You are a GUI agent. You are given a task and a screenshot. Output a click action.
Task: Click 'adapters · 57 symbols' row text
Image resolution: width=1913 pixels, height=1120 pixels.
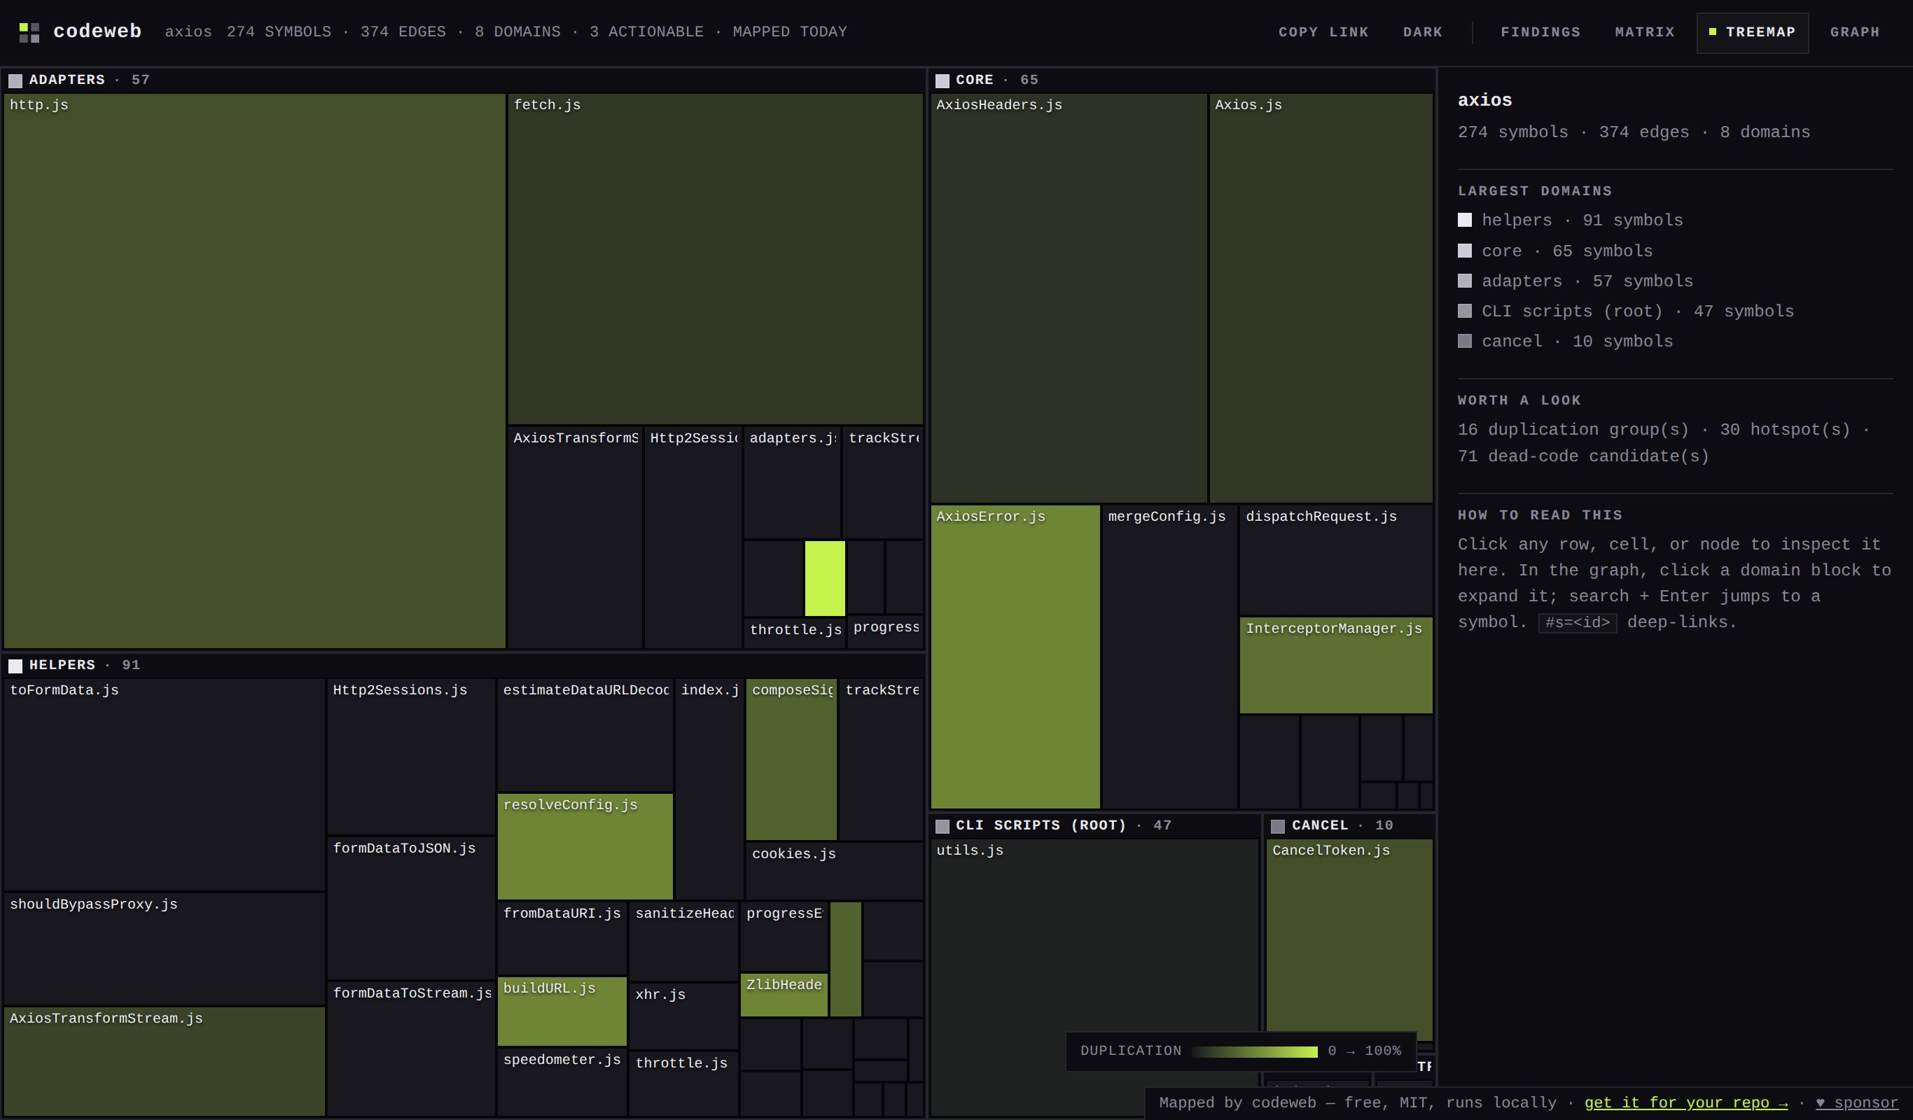1587,281
